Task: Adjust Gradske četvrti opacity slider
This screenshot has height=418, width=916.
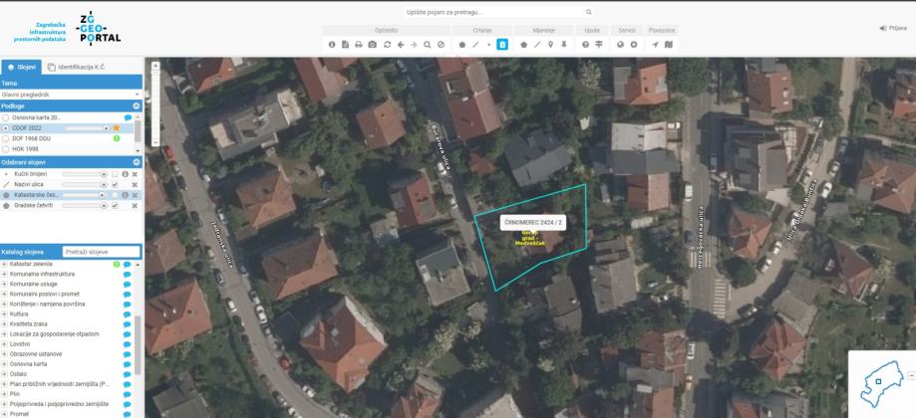Action: coord(86,206)
